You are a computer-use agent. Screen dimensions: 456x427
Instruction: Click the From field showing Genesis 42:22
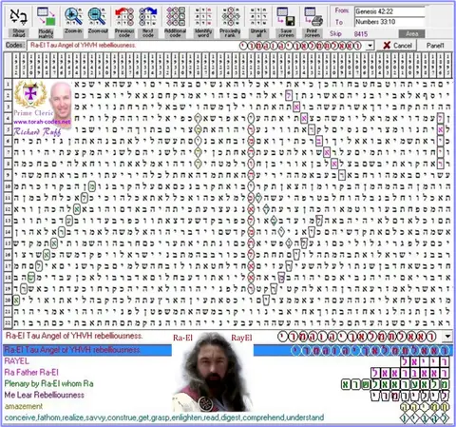389,11
